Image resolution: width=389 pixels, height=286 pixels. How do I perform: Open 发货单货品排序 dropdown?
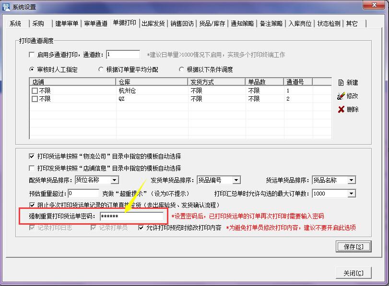click(x=236, y=180)
